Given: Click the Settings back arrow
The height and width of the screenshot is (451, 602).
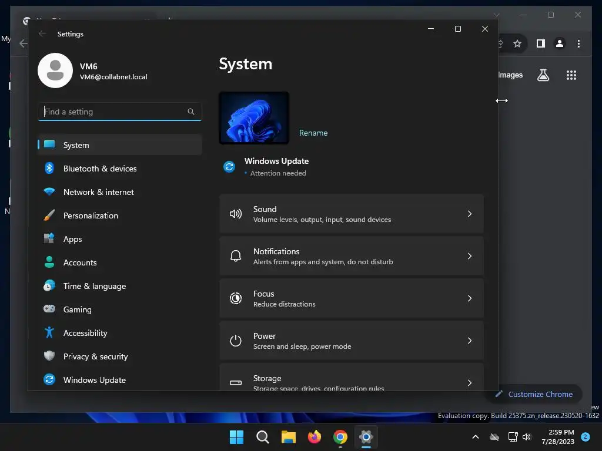Looking at the screenshot, I should 42,33.
